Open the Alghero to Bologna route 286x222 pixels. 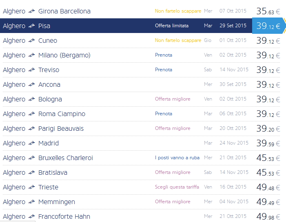click(x=50, y=99)
